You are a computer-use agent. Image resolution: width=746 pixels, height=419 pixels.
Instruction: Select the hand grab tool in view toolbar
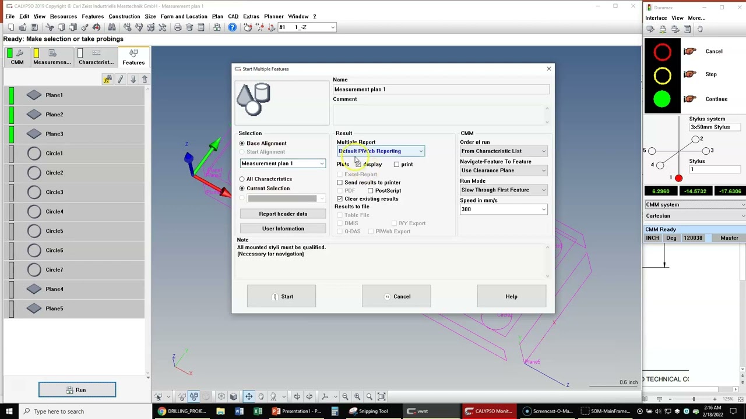pos(261,396)
